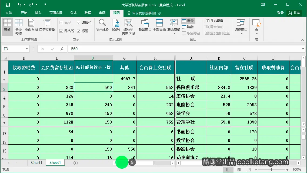Click the zoom slider handle in status bar
Screen dimensions: 307x173
point(272,170)
